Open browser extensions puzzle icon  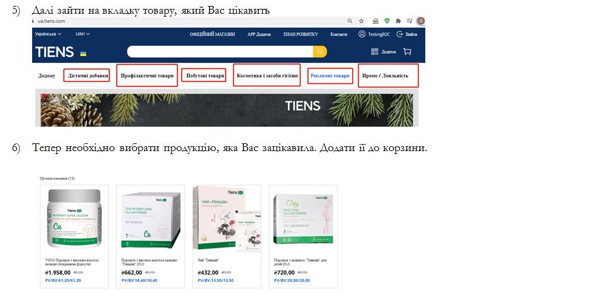point(398,21)
